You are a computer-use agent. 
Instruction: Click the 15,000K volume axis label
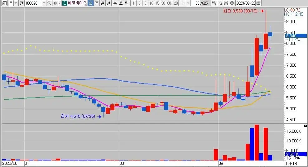coord(293,131)
